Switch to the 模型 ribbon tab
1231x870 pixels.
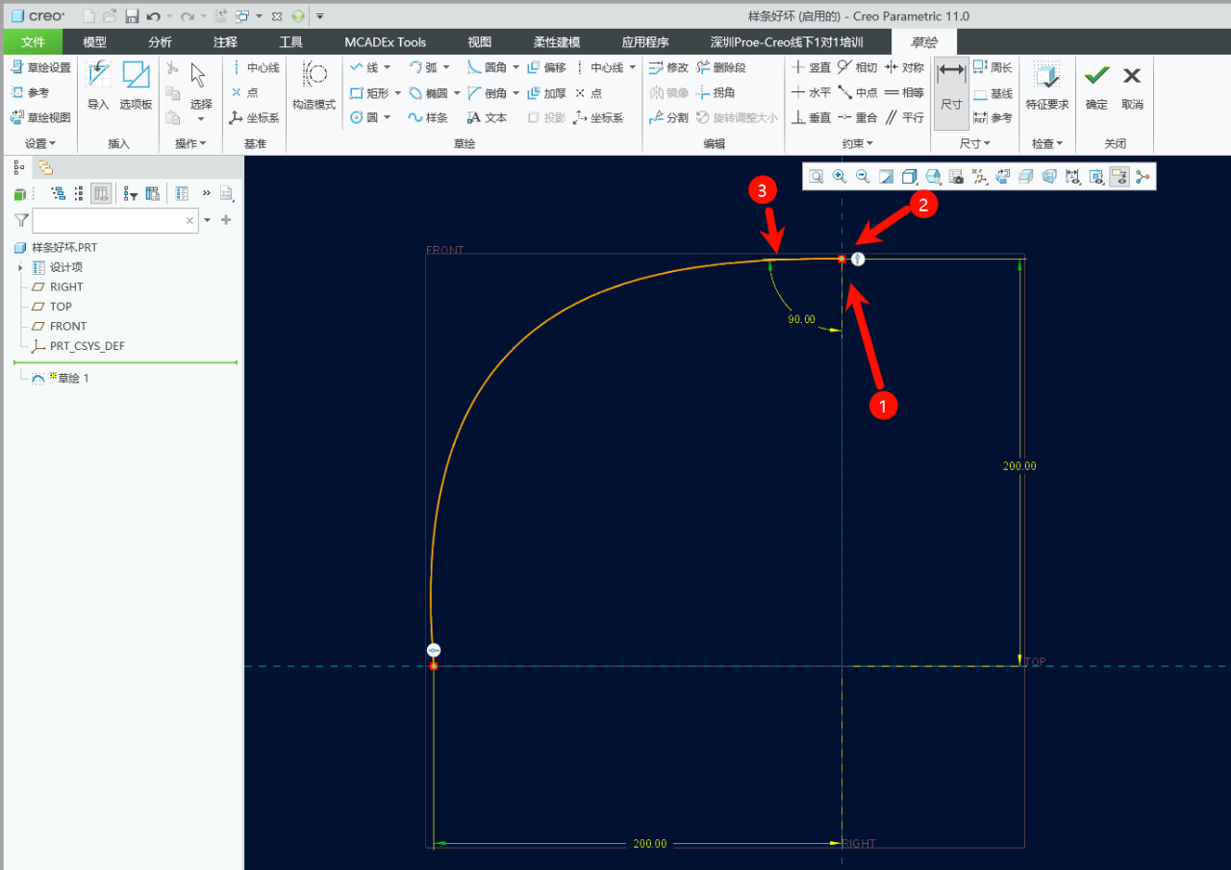94,42
